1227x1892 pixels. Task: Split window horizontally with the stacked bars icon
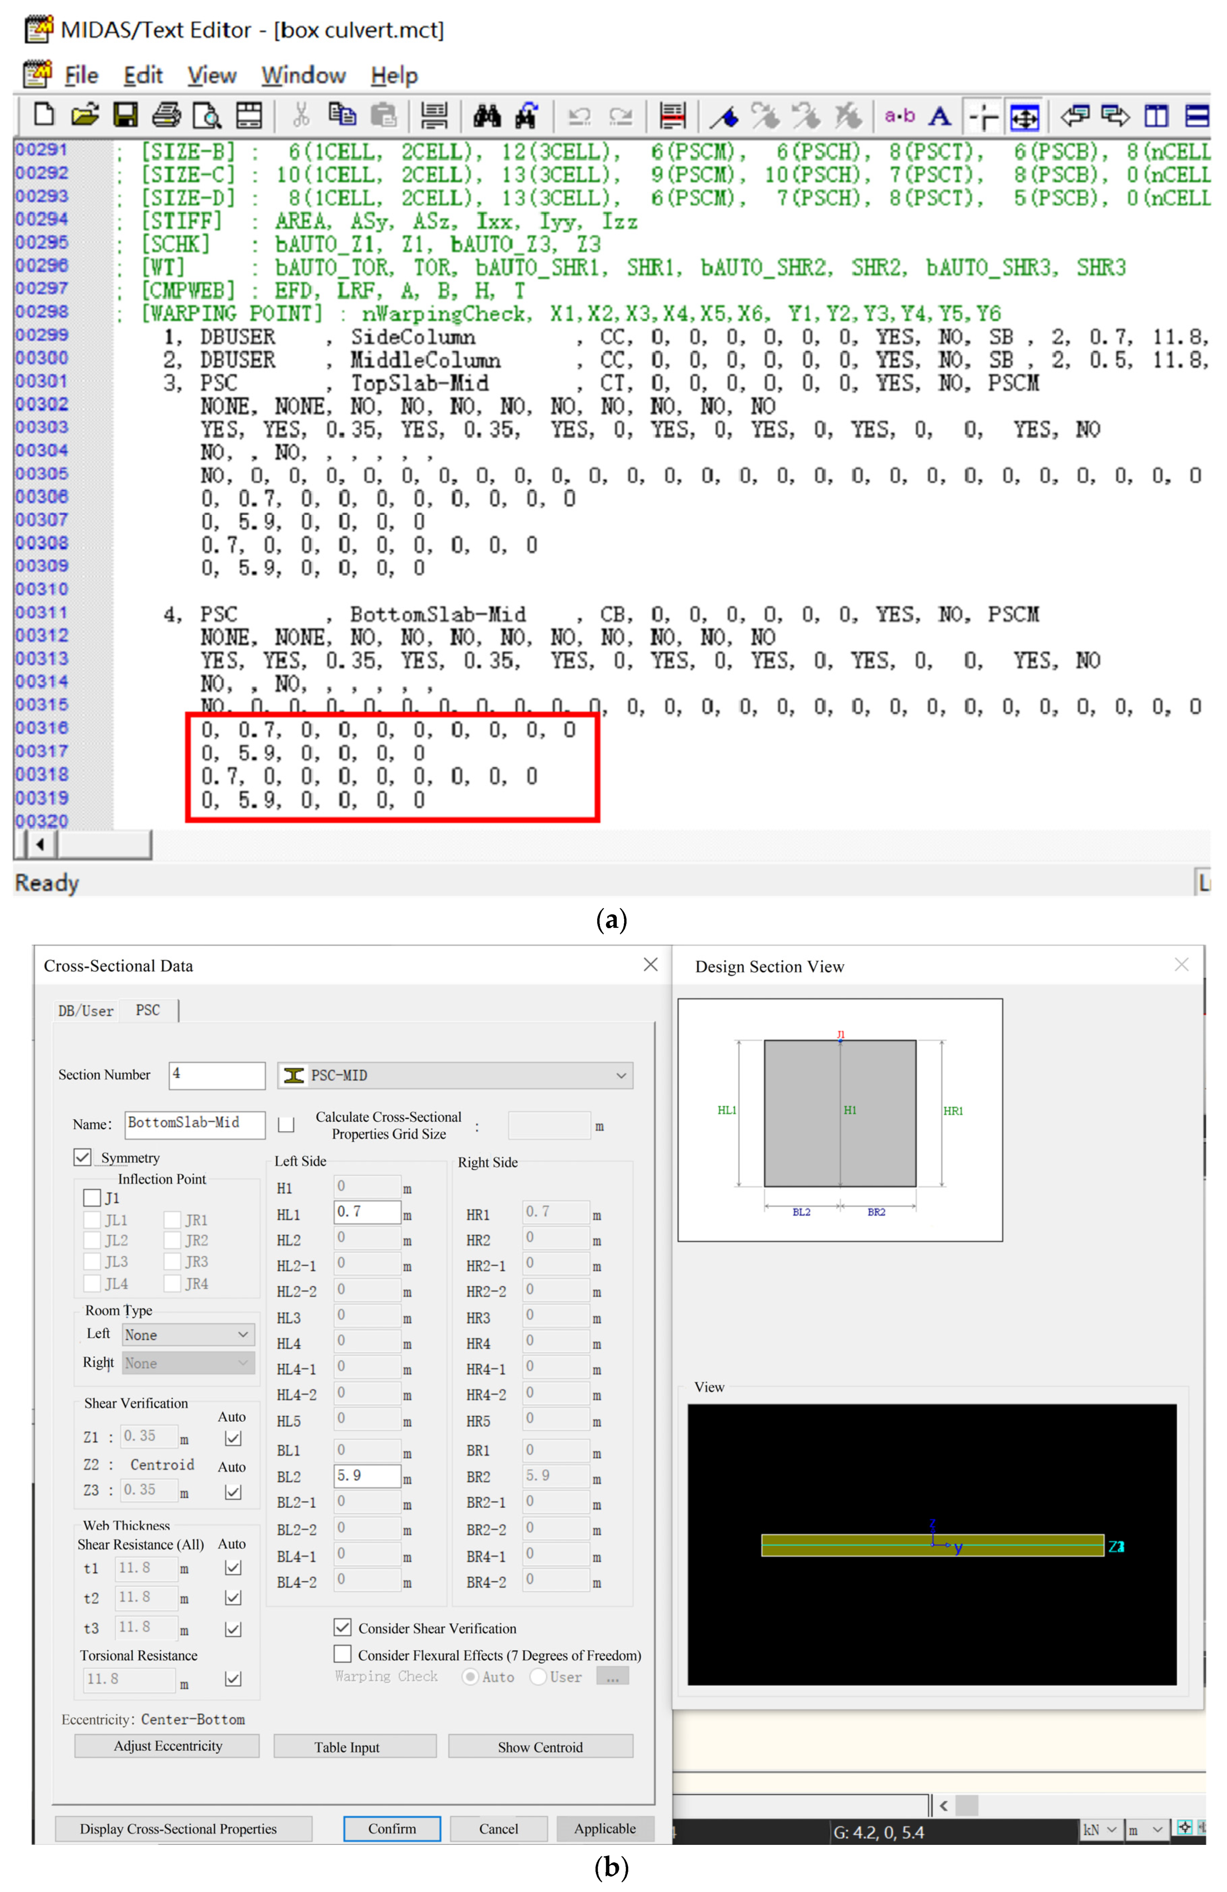[x=1197, y=116]
